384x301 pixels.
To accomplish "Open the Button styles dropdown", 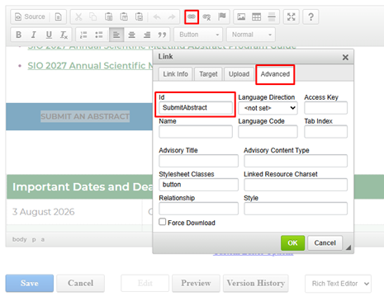I will (x=199, y=35).
